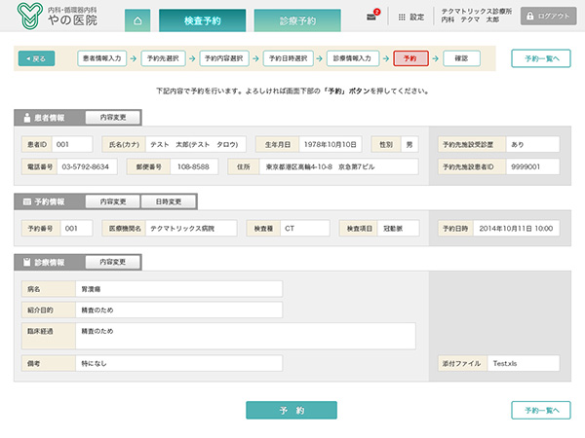Switch to the 検査予約 tab
585x438 pixels.
(x=202, y=20)
